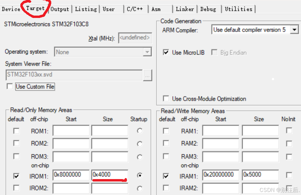Disable the Use MicroLIB option
This screenshot has width=301, height=195.
(166, 52)
